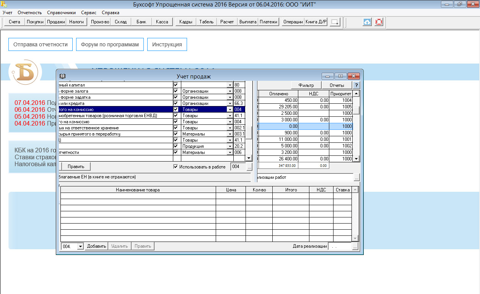Toggle the Использовать в работе checkbox

point(176,167)
